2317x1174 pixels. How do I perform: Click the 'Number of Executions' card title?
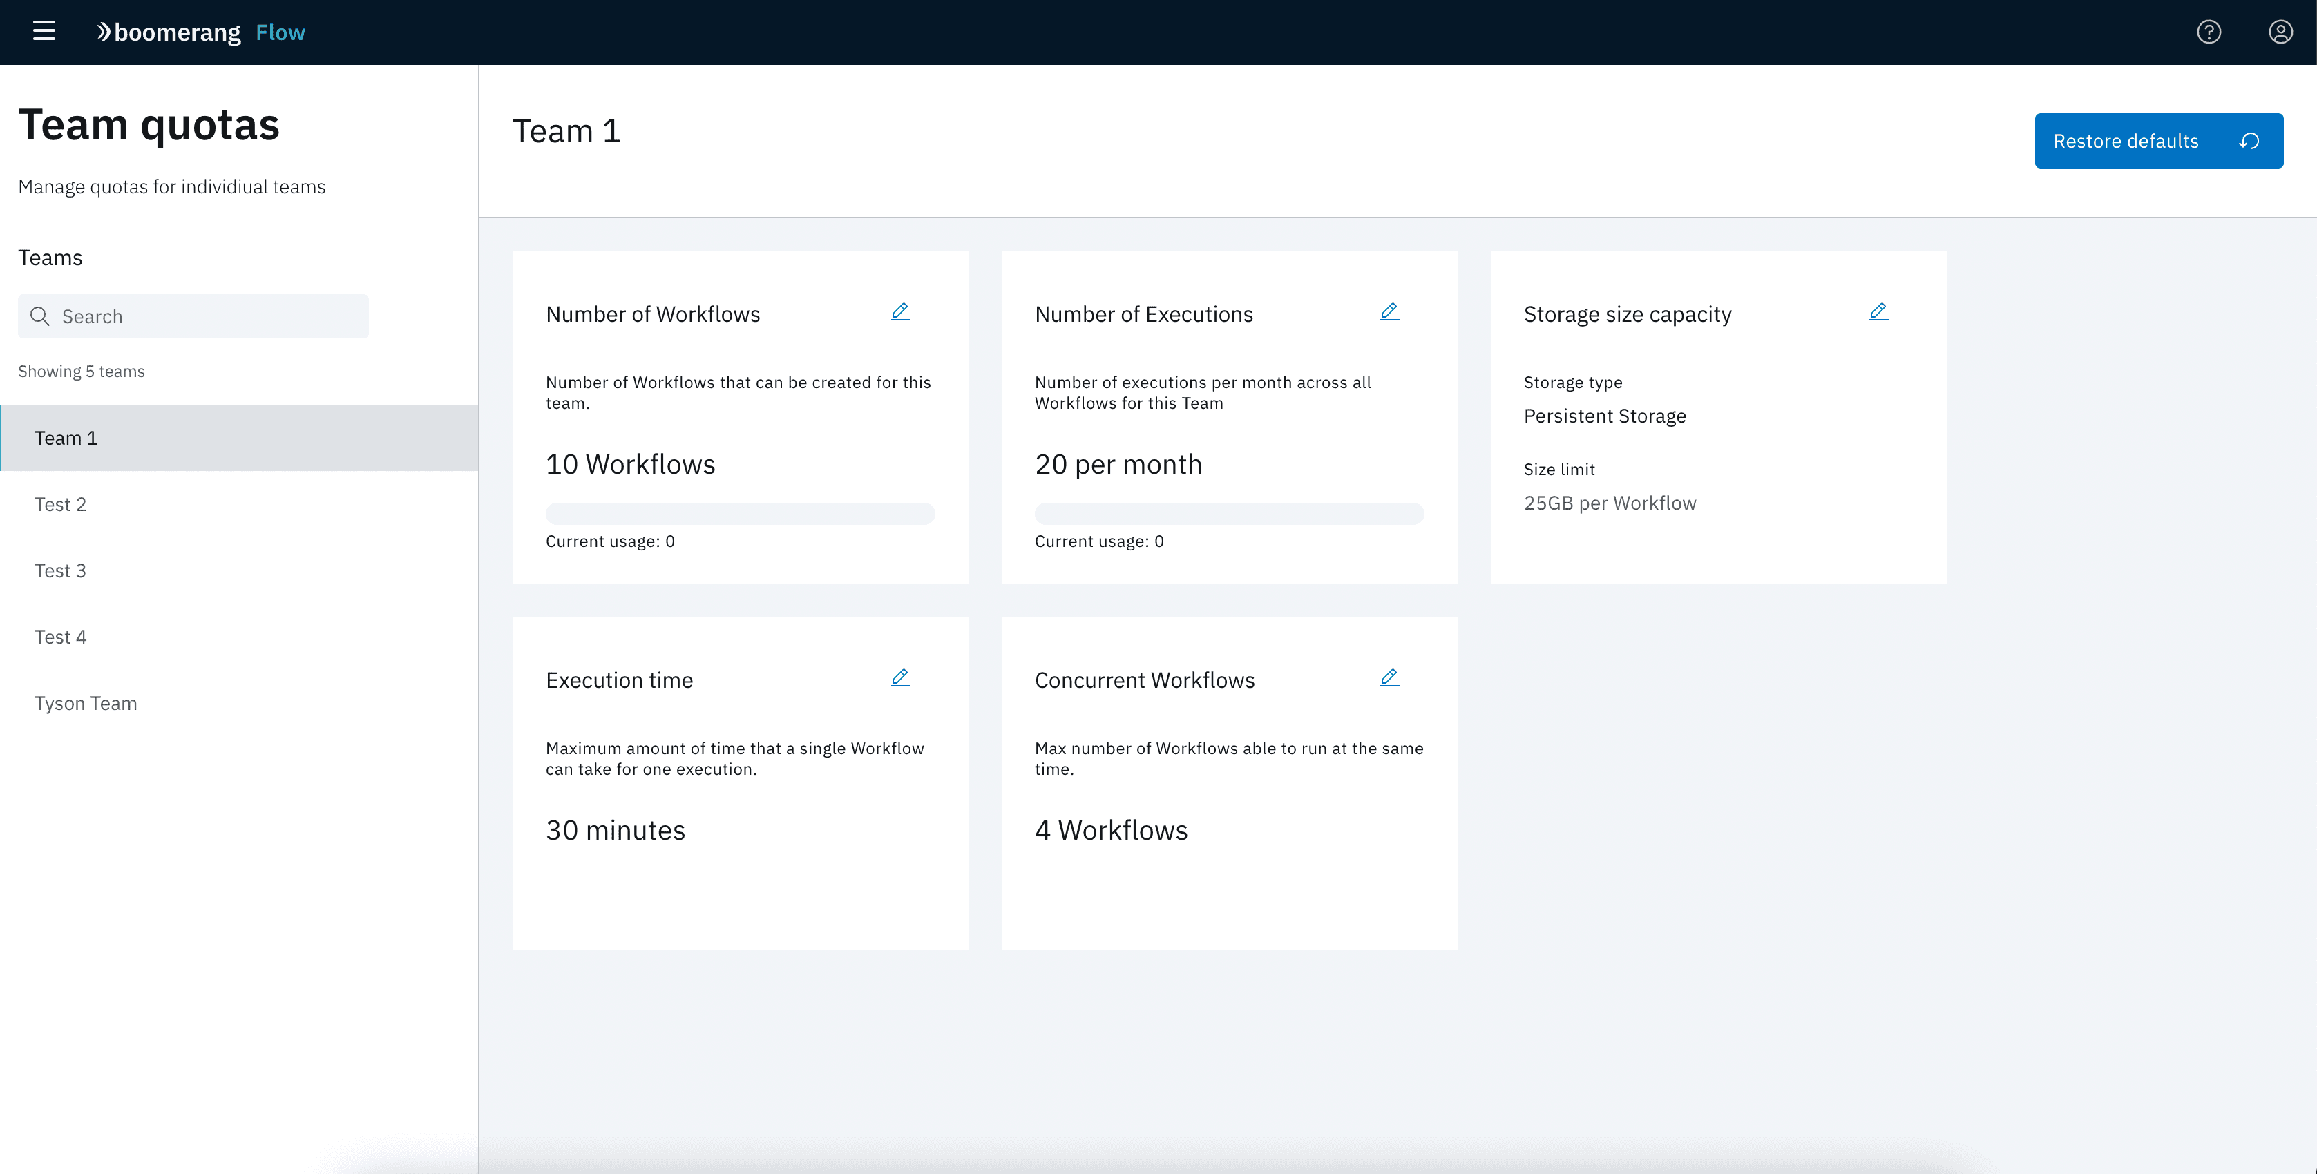tap(1143, 315)
